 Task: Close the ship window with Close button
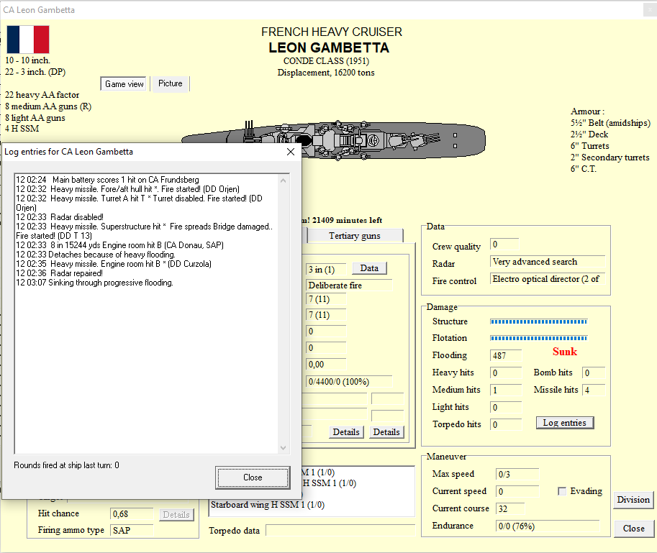633,529
